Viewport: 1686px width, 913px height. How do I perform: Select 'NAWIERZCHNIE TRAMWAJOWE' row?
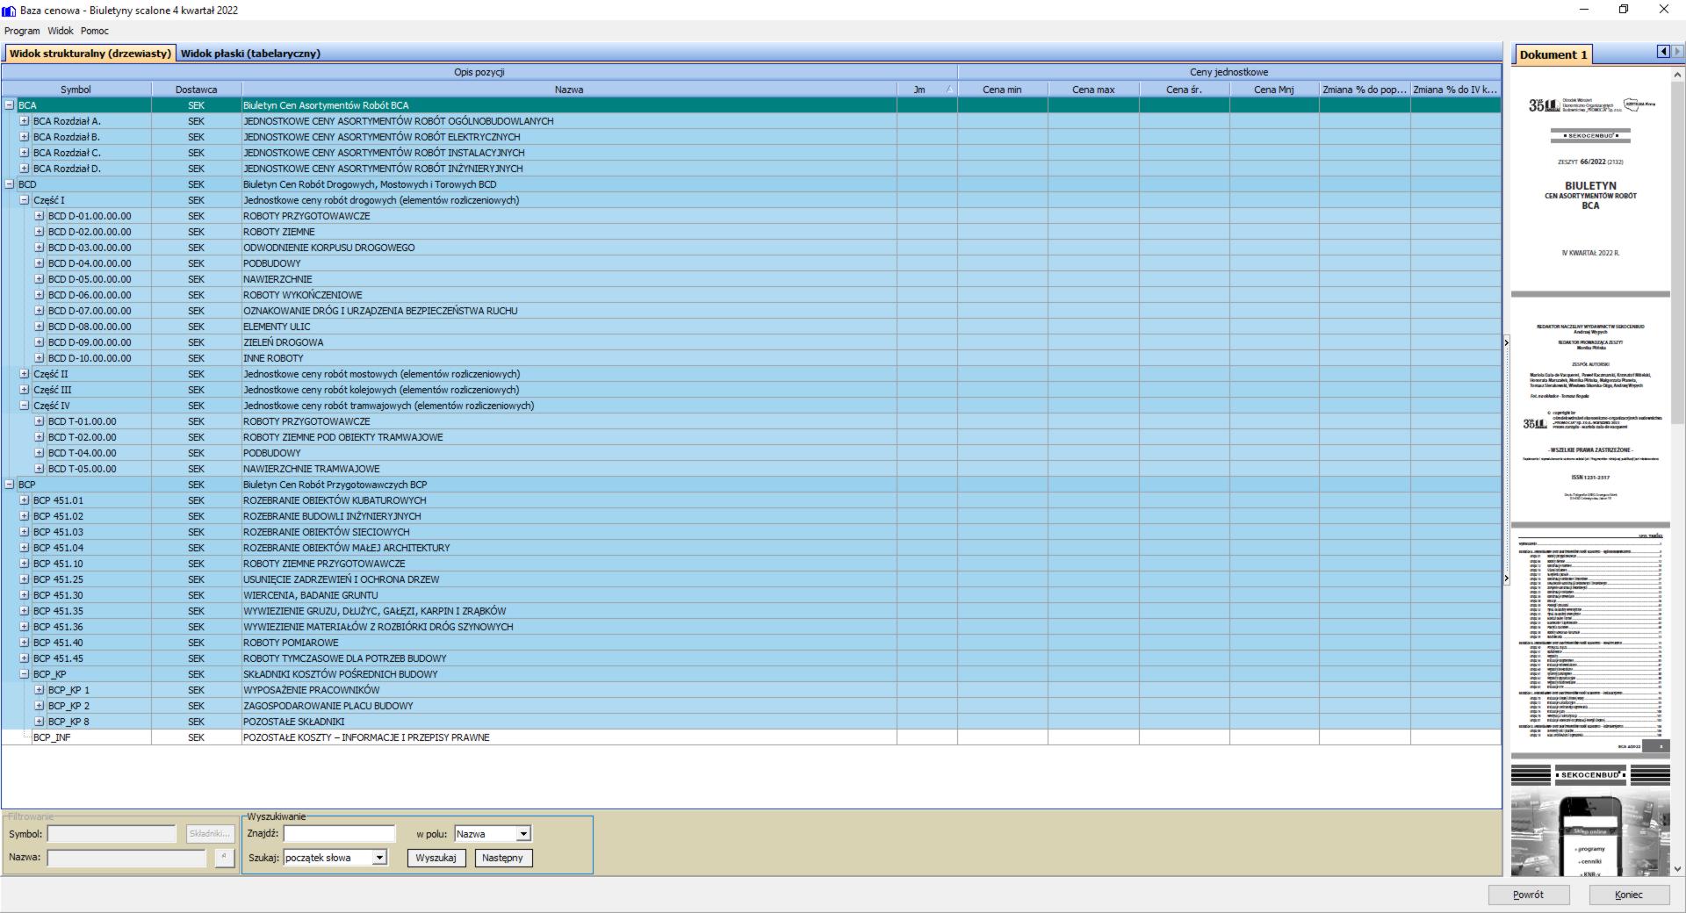click(751, 469)
